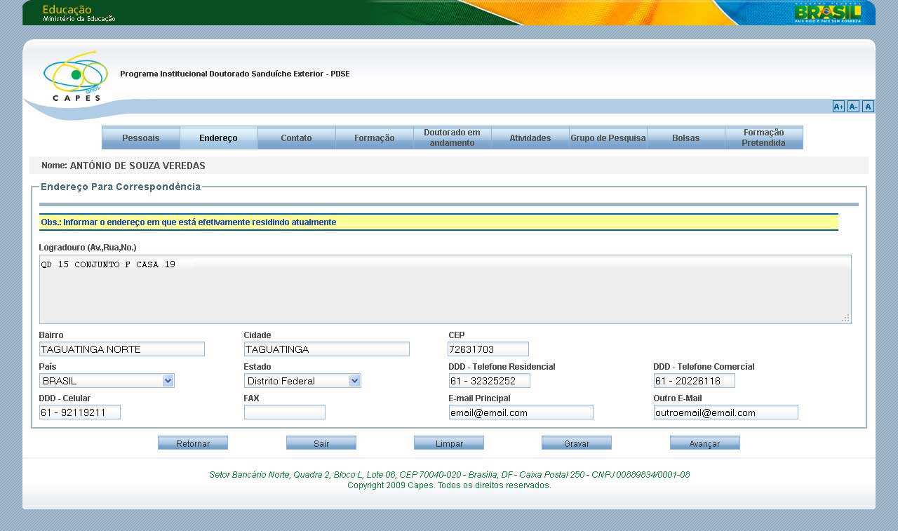
Task: Increase font size with A+ icon
Action: [x=838, y=107]
